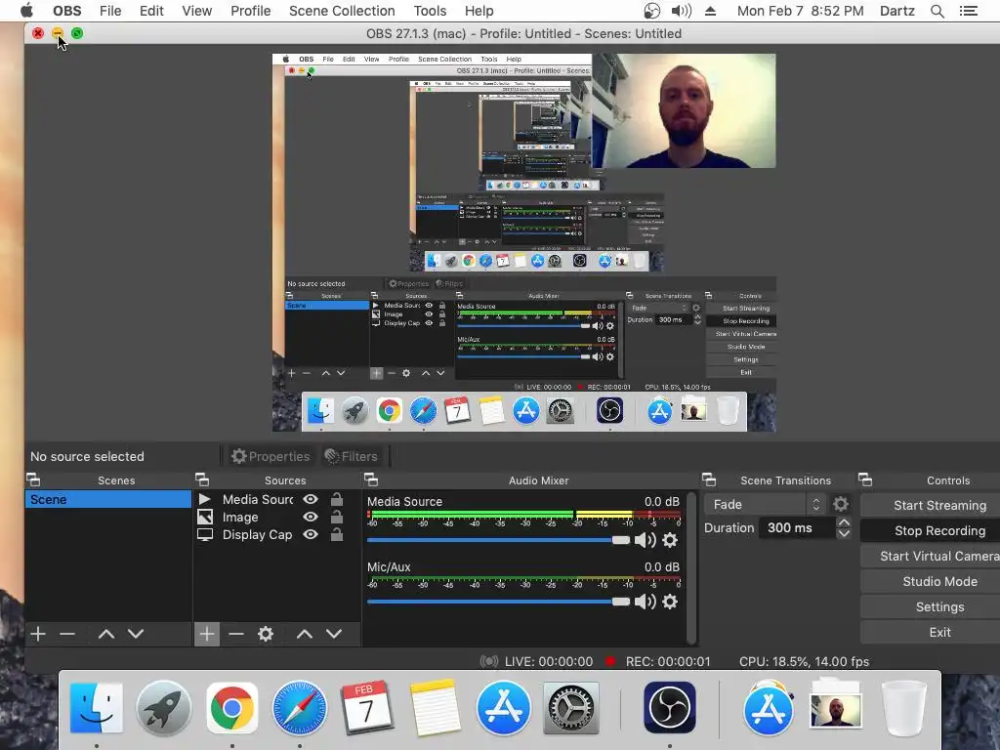
Task: Open transition properties with the gear next to Fade
Action: click(x=841, y=505)
